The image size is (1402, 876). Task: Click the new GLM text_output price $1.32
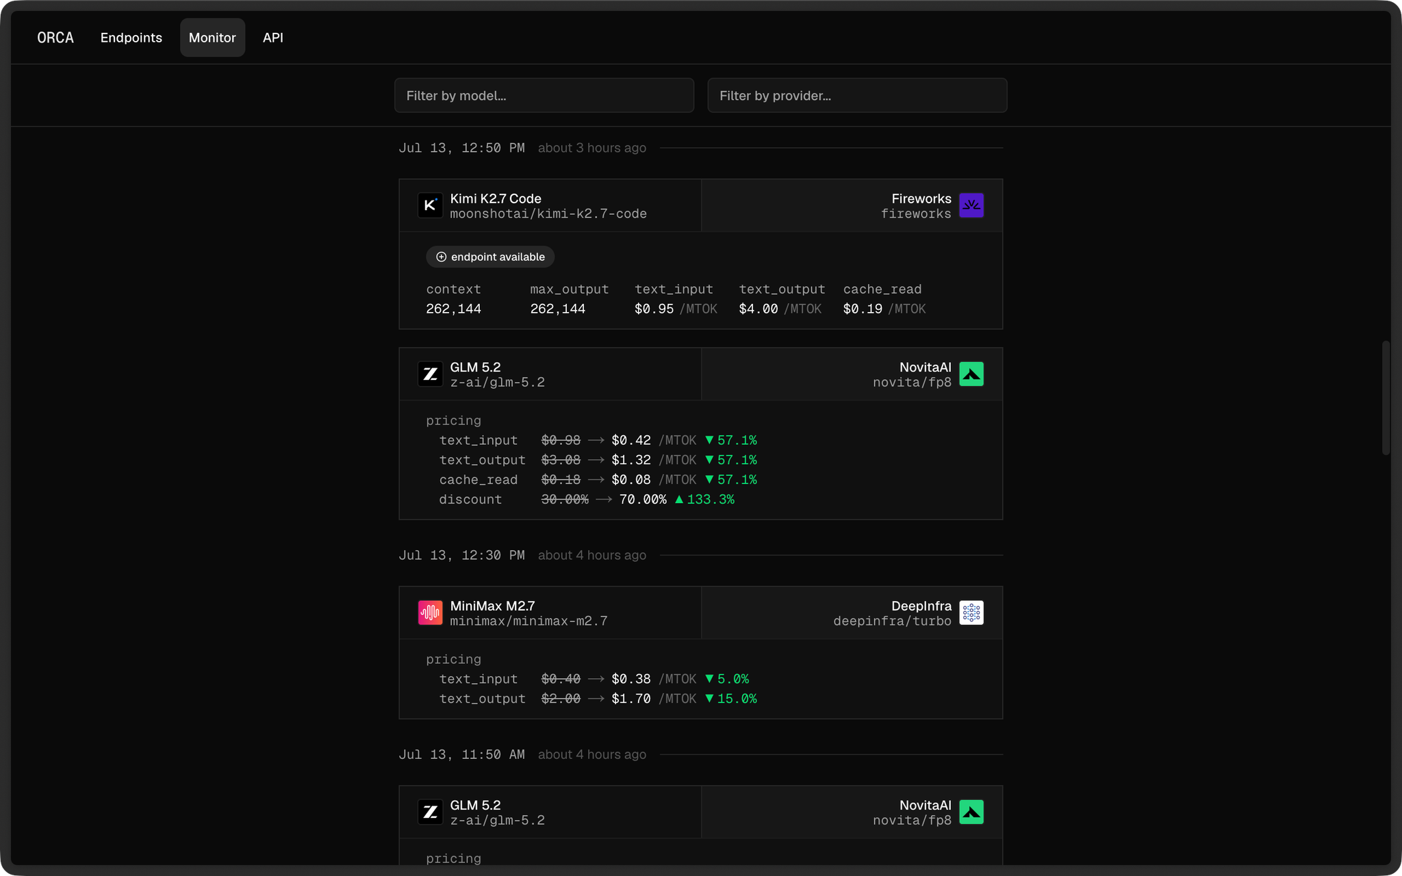coord(631,461)
